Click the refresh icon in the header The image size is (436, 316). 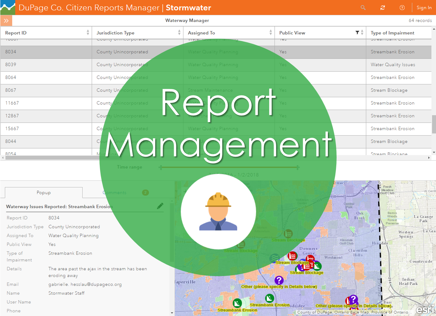point(383,8)
